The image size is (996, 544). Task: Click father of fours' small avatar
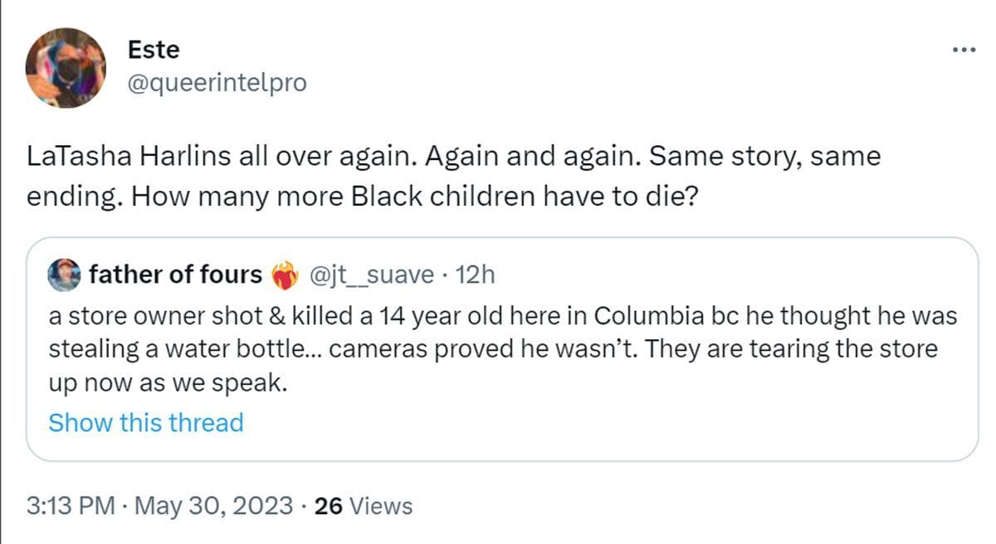click(x=65, y=274)
